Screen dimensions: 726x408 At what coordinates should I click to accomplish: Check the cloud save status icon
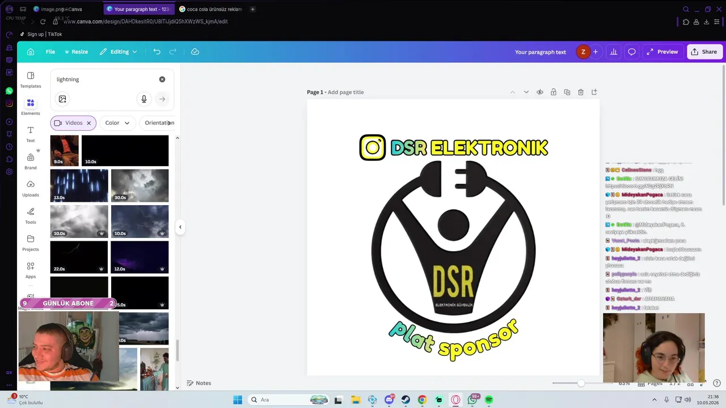coord(195,52)
